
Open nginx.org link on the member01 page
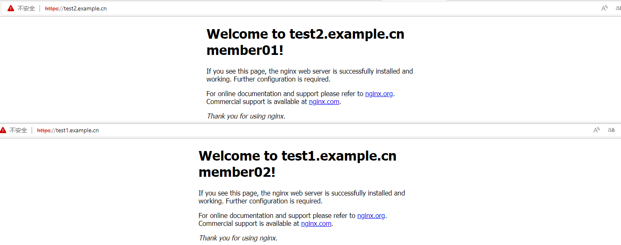coord(379,94)
